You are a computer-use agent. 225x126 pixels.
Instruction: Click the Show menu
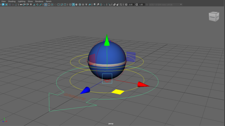click(30, 1)
